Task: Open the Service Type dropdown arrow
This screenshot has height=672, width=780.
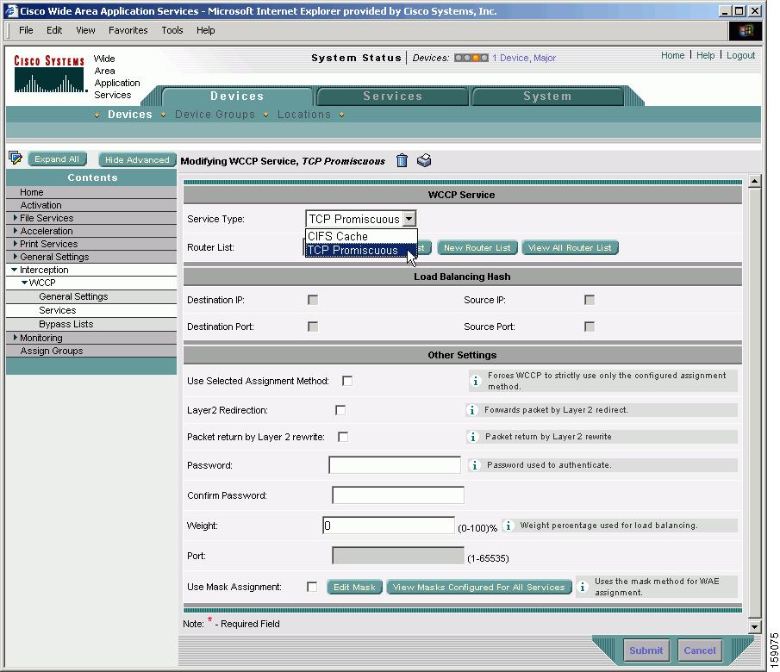Action: (409, 219)
